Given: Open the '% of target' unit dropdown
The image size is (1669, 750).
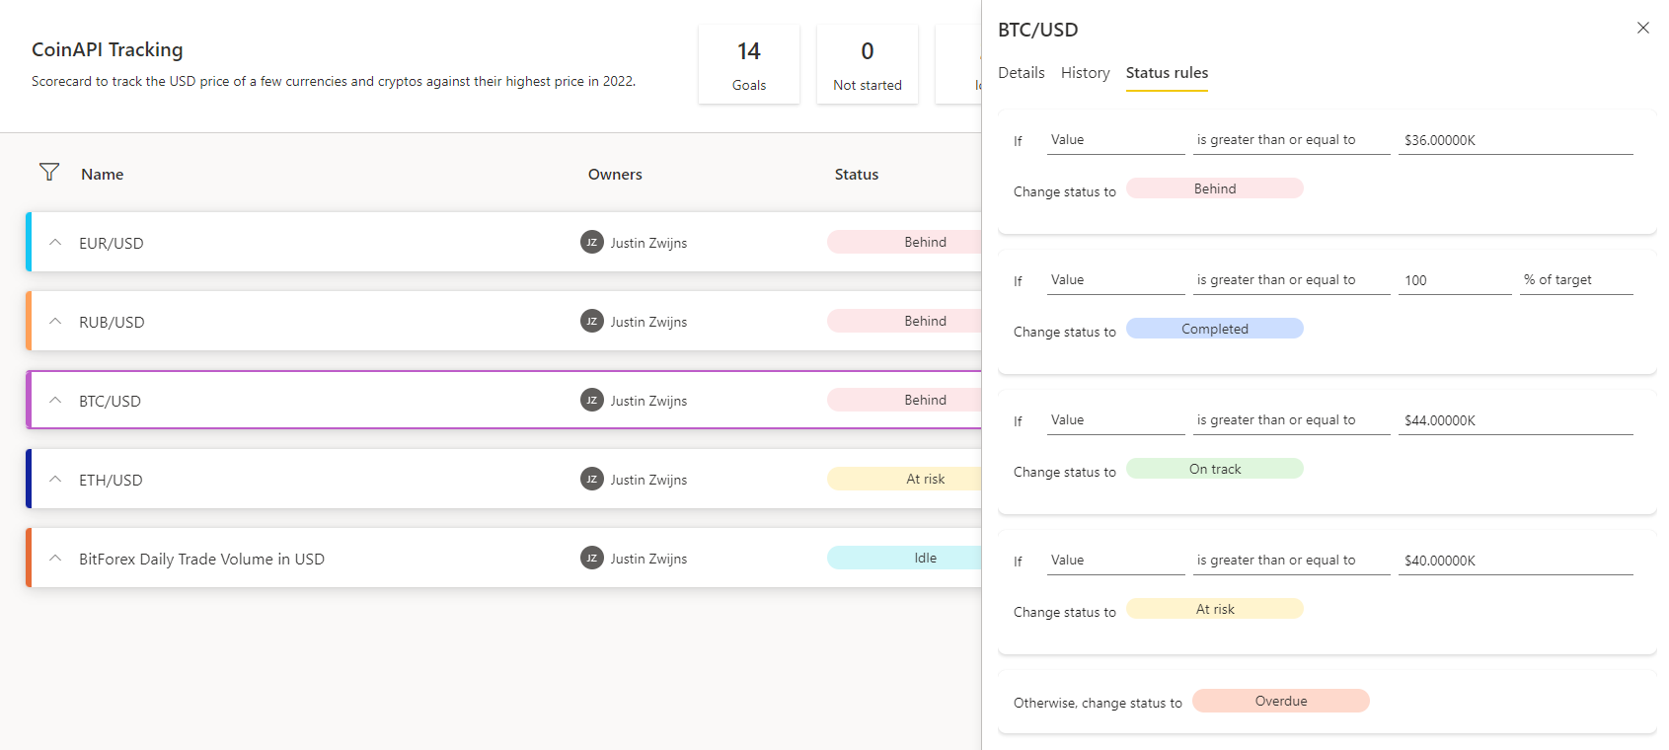Looking at the screenshot, I should click(1575, 280).
